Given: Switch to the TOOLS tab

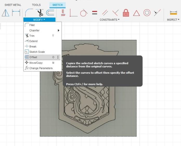Looking at the screenshot, I should pos(36,5).
